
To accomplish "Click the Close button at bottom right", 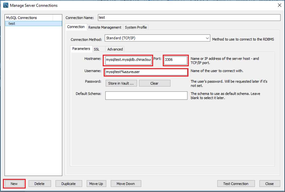I will [x=269, y=184].
